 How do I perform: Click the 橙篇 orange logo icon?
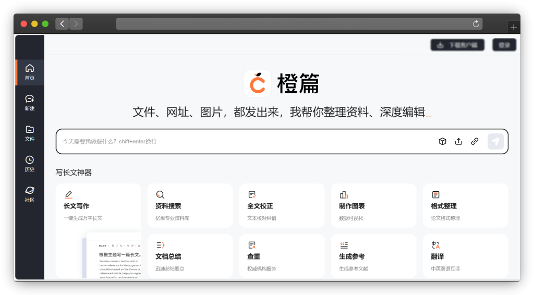click(x=258, y=83)
